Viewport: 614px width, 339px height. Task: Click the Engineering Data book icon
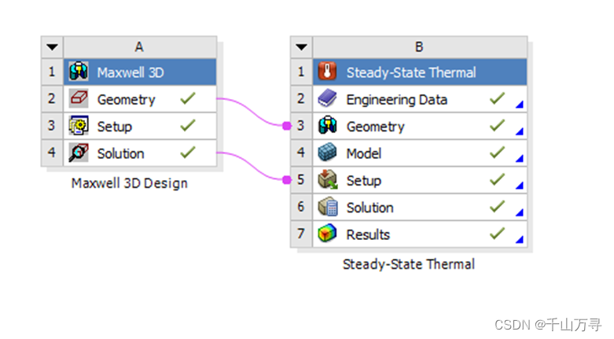click(x=327, y=98)
